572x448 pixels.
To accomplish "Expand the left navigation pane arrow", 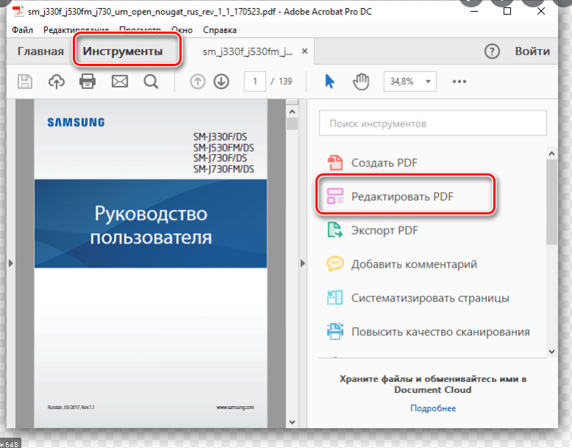I will (10, 263).
